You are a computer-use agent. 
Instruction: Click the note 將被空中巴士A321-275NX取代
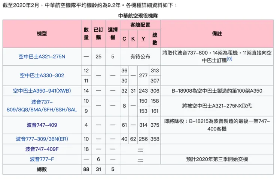(217, 106)
